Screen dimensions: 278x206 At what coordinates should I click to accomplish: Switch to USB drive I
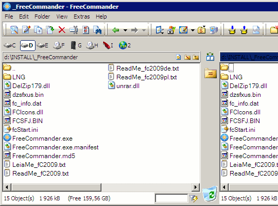[108, 46]
